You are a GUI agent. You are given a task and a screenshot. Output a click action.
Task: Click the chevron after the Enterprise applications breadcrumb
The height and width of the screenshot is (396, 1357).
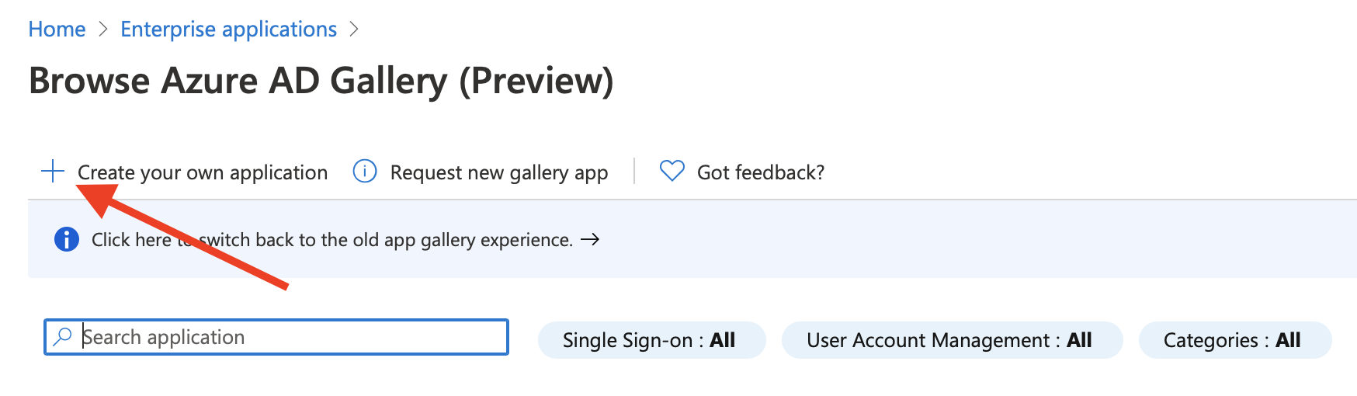354,30
